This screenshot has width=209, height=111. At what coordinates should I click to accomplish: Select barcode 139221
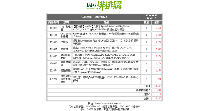point(53,79)
